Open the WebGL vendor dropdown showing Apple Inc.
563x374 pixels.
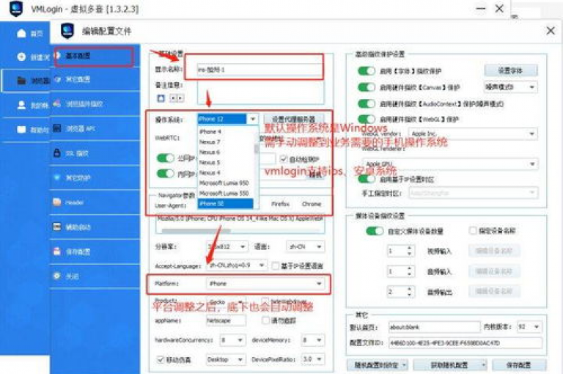click(473, 133)
